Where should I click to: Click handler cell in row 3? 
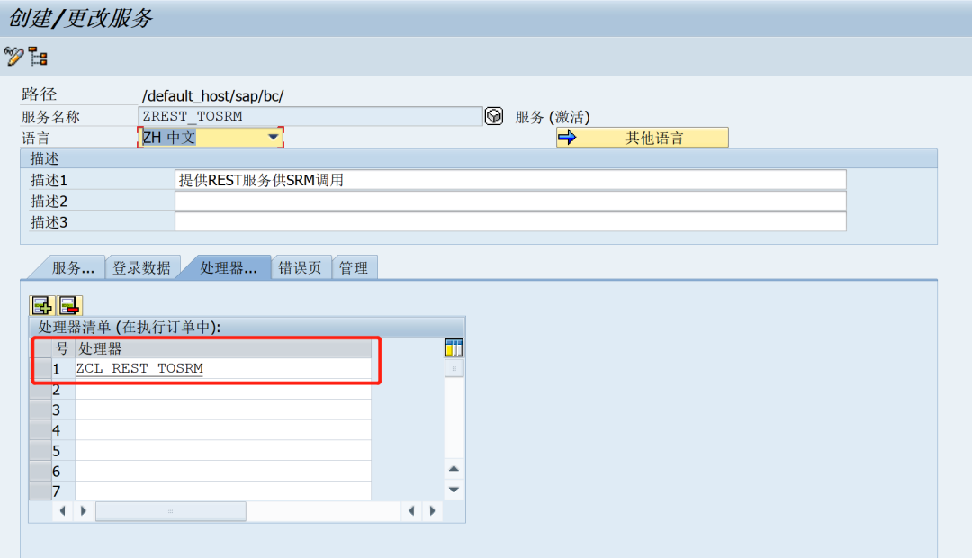[222, 409]
